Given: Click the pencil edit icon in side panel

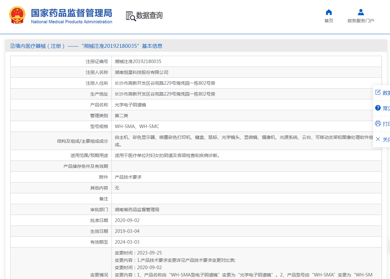Looking at the screenshot, I should tap(378, 92).
